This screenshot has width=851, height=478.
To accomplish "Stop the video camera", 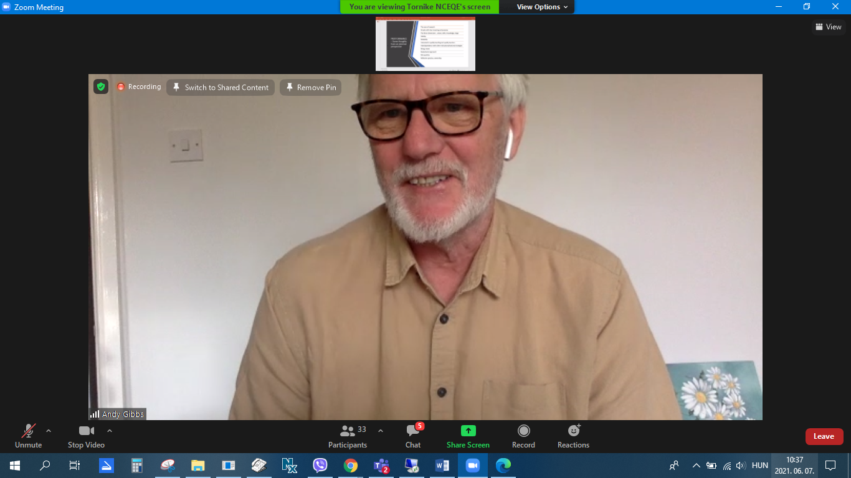I will pos(86,436).
